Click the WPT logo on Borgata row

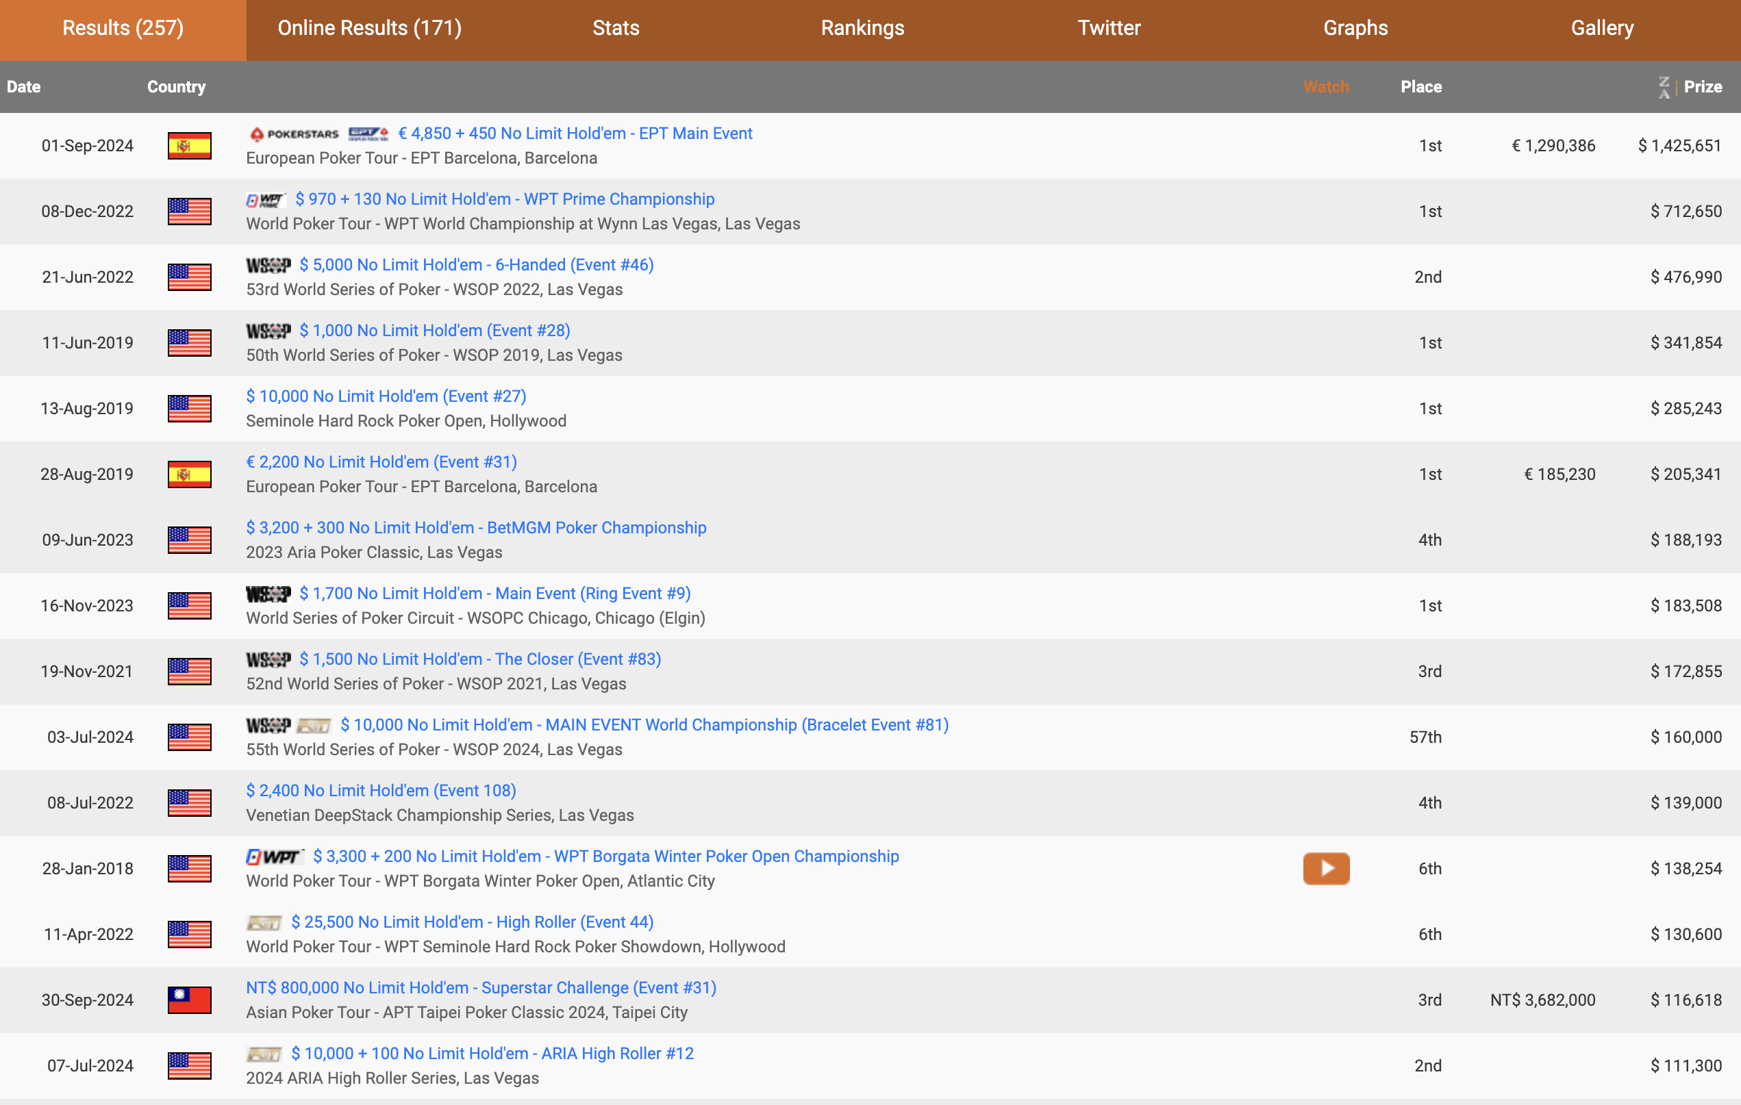[x=275, y=857]
